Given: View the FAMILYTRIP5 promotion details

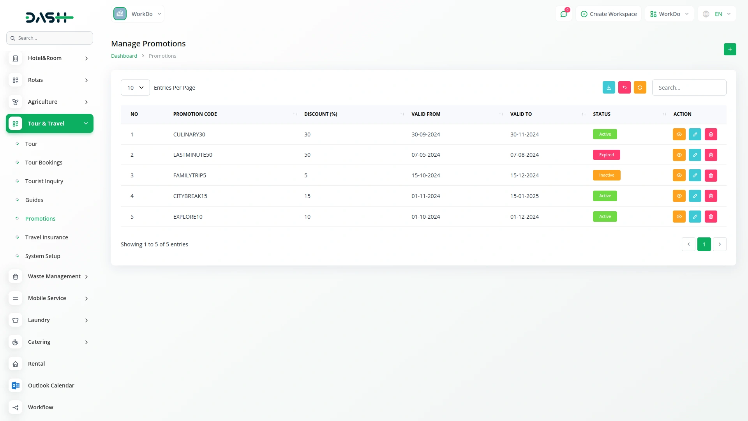Looking at the screenshot, I should pyautogui.click(x=679, y=175).
